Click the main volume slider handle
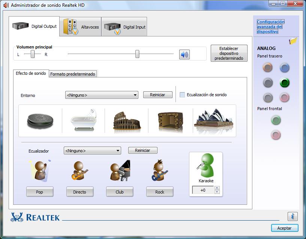306x239 pixels. click(137, 54)
